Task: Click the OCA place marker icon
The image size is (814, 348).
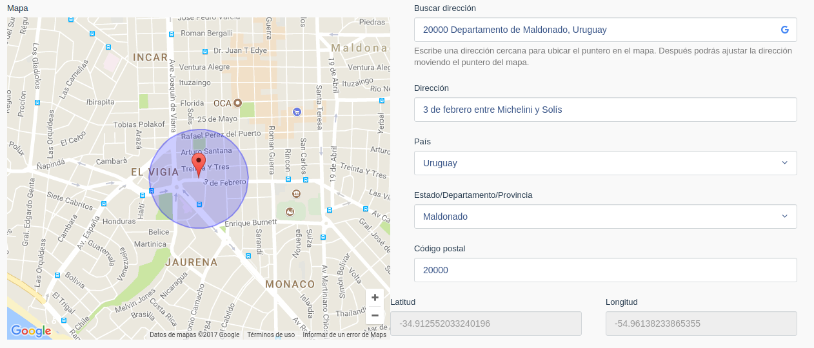Action: 237,103
